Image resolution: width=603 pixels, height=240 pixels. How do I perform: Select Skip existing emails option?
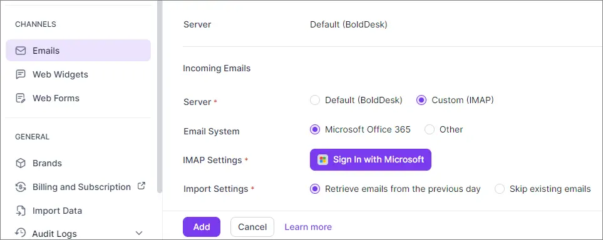(x=500, y=189)
